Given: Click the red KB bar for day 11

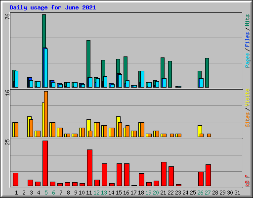Looking at the screenshot, I should pos(90,168).
